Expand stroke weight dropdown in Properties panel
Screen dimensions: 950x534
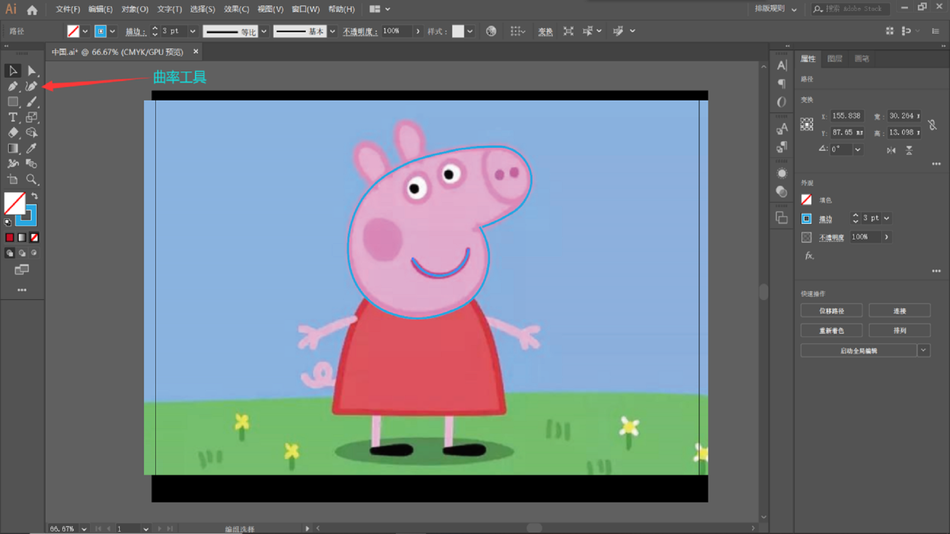click(x=887, y=218)
